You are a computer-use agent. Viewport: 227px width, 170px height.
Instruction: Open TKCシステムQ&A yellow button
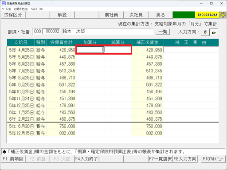click(x=207, y=15)
